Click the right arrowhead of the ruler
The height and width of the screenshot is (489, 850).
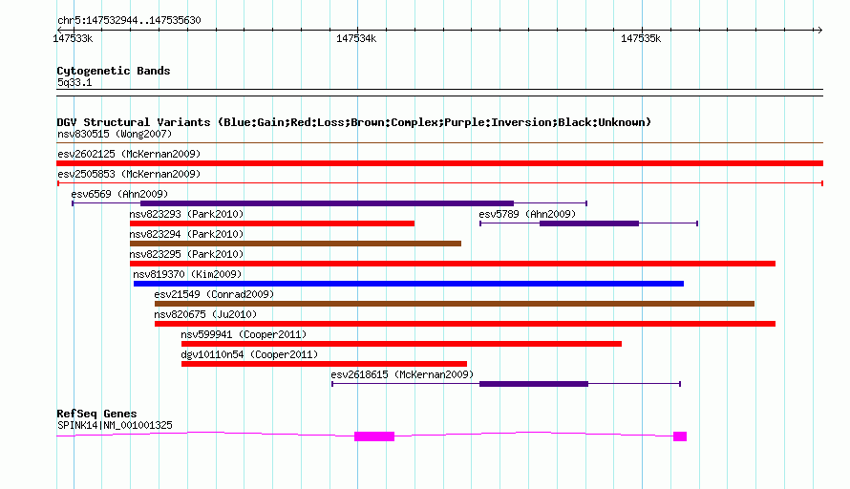(x=819, y=30)
